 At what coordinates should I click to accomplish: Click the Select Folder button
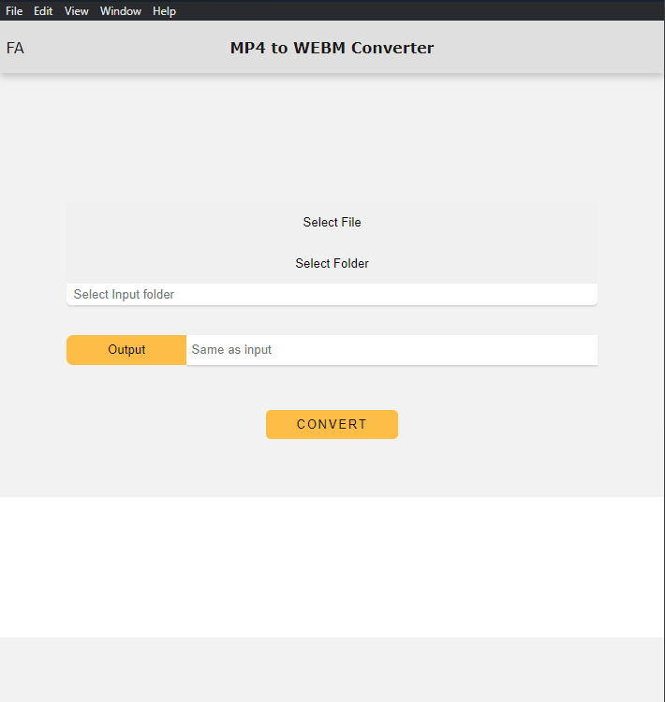(332, 264)
